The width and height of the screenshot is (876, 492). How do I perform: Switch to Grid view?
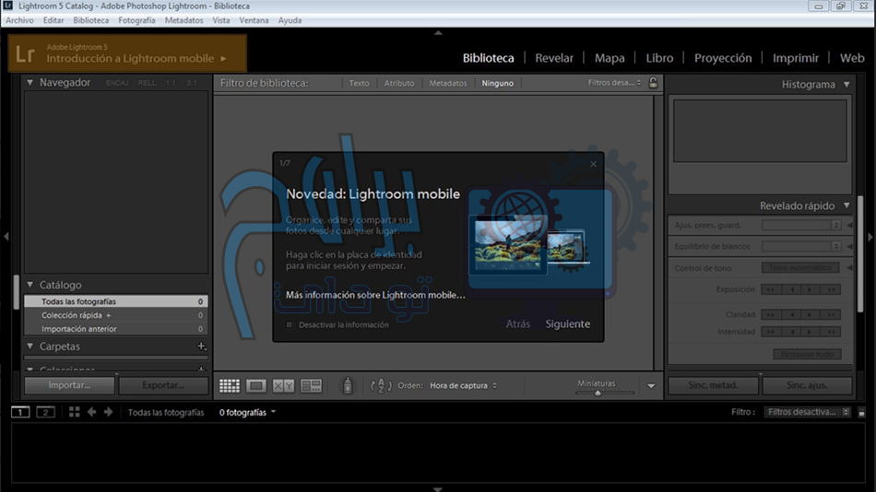(229, 386)
